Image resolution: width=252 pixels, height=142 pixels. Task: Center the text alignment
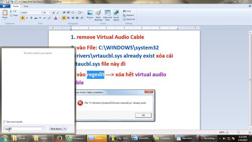pyautogui.click(x=68, y=18)
